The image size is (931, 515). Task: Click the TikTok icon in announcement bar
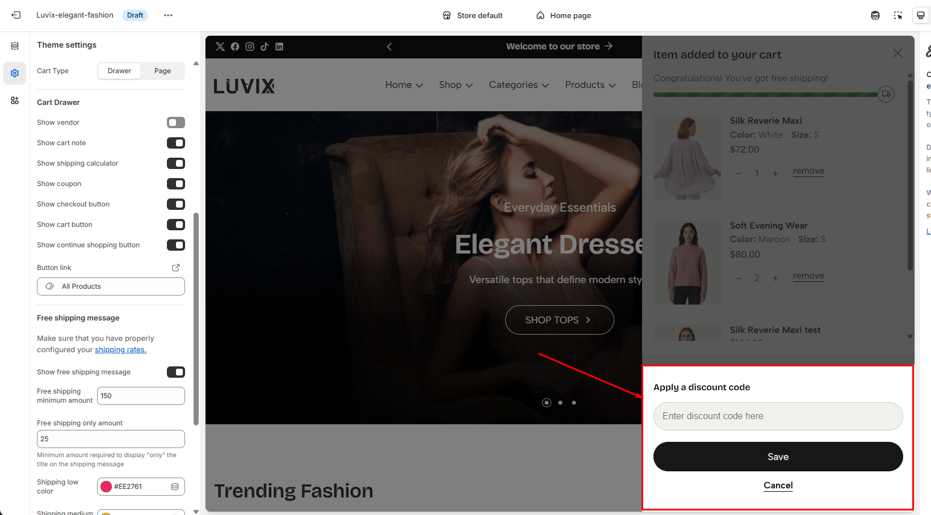coord(265,47)
